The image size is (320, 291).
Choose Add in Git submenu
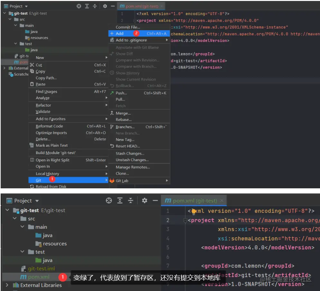click(139, 33)
